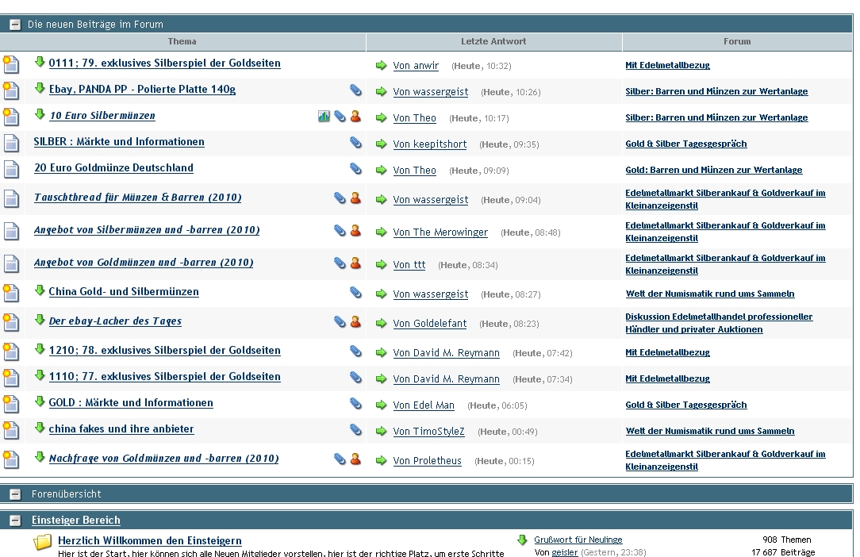
Task: Click the user icon on 'Angebot von Goldmünzen' row
Action: click(356, 263)
